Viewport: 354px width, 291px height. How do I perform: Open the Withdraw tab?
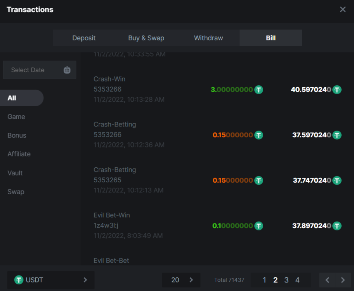coord(208,38)
